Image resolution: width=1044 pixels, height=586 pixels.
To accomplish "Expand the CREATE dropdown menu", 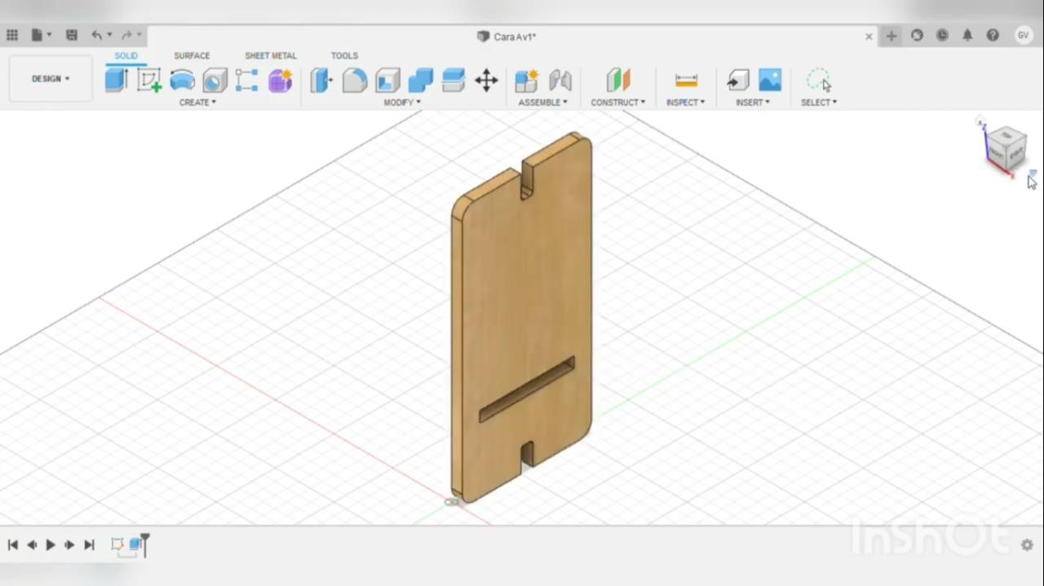I will tap(197, 103).
